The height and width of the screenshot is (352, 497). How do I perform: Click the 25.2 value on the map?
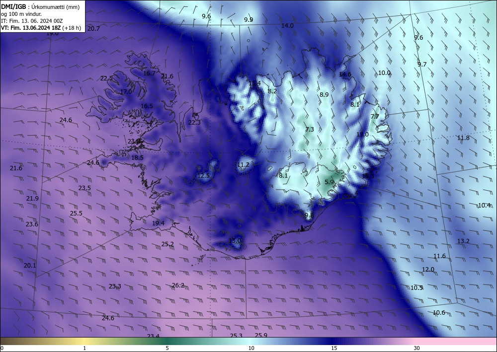point(167,244)
